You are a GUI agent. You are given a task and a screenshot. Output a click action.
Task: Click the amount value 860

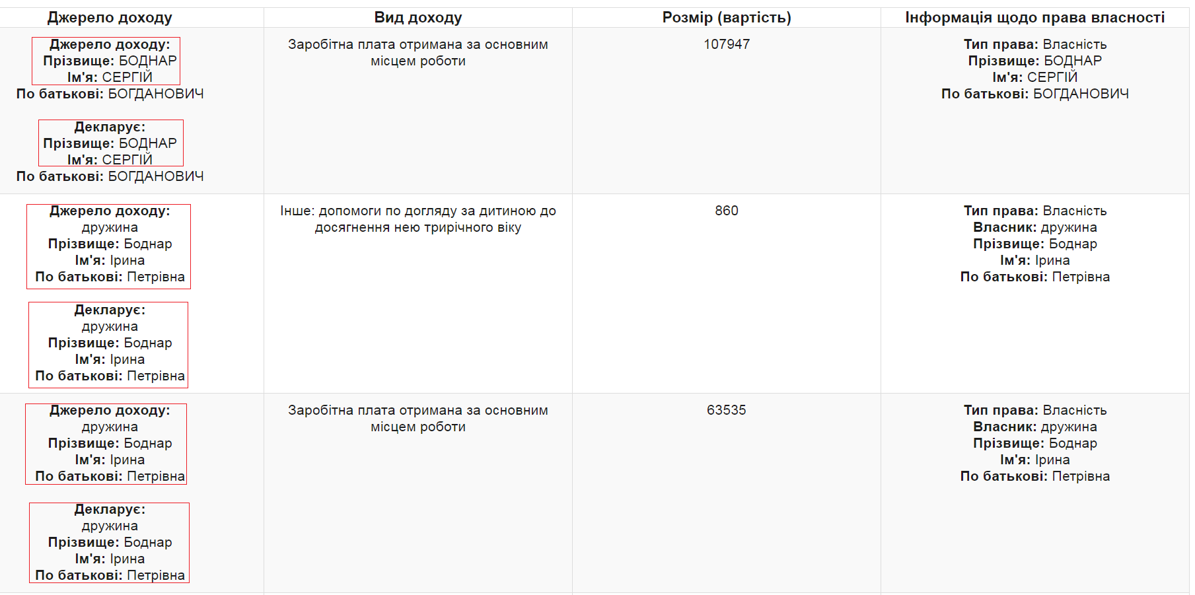[x=726, y=211]
